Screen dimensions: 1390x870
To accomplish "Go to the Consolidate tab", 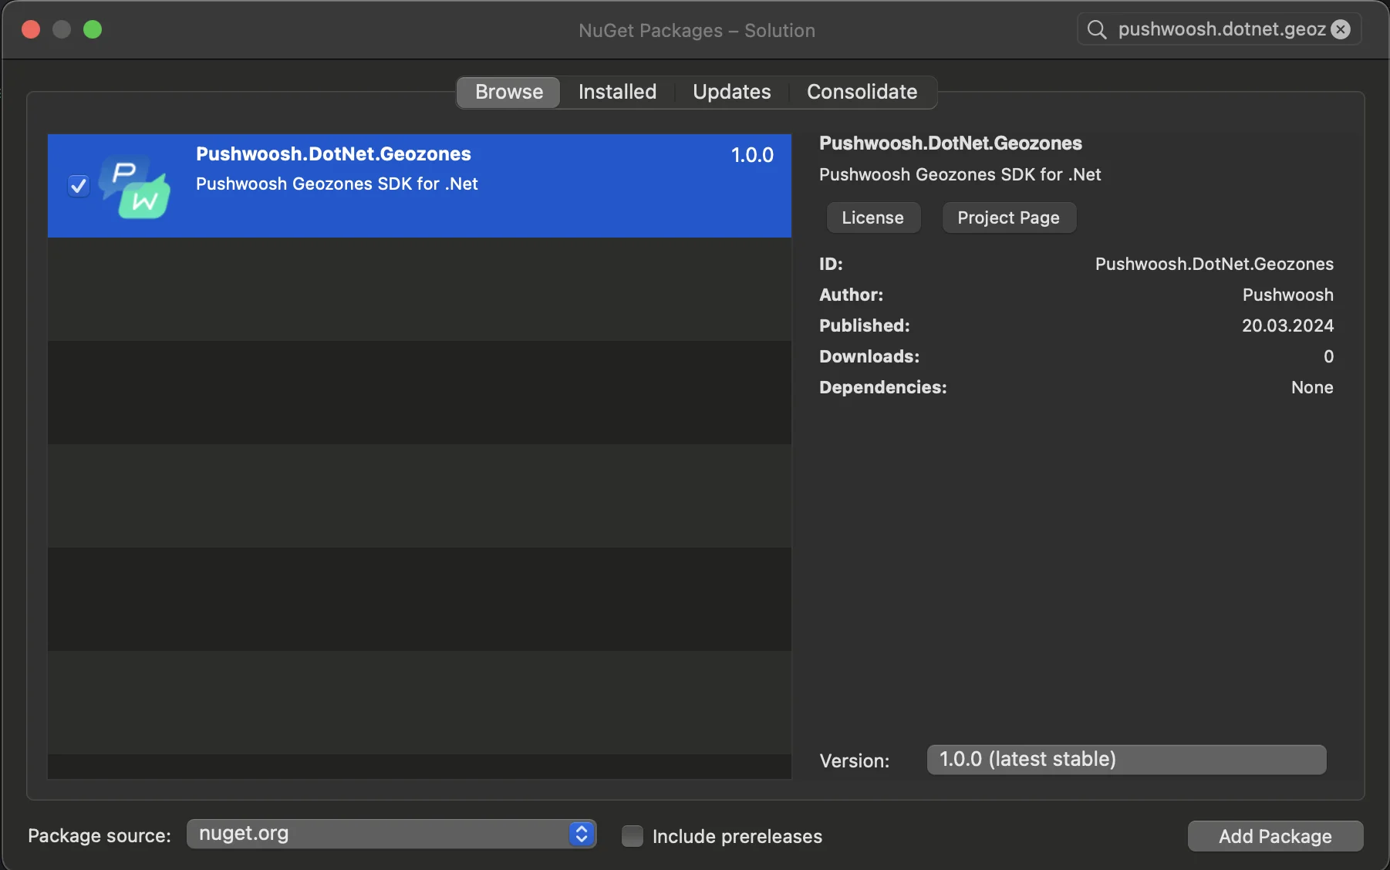I will pos(862,92).
